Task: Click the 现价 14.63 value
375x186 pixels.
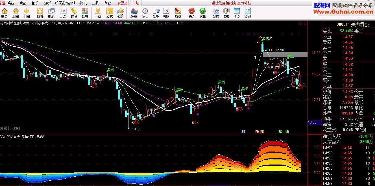Action: click(348, 92)
